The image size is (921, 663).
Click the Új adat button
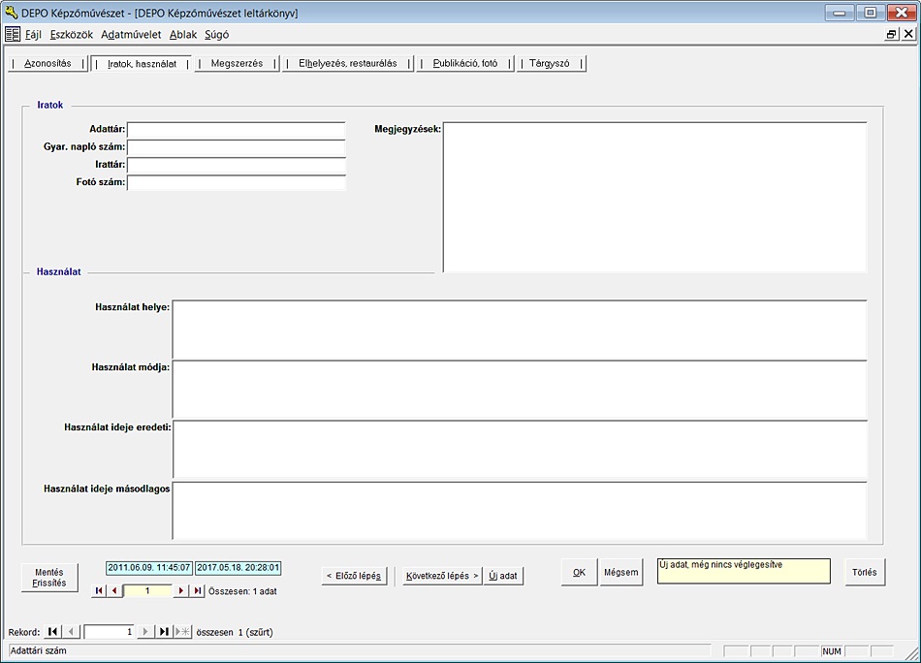coord(503,576)
